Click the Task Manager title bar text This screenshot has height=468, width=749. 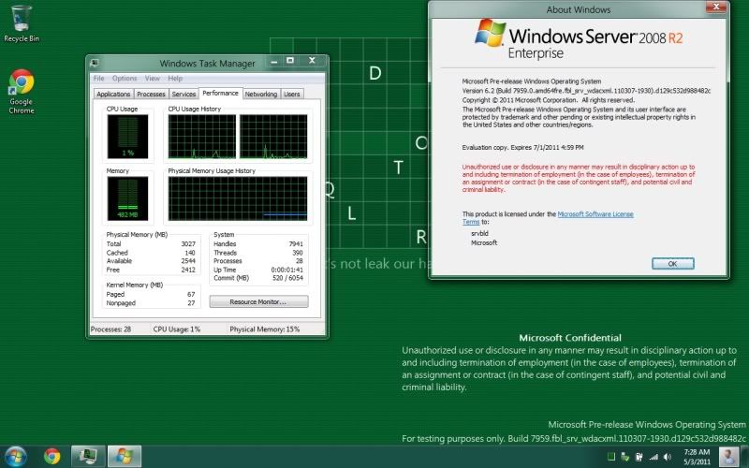(x=207, y=64)
